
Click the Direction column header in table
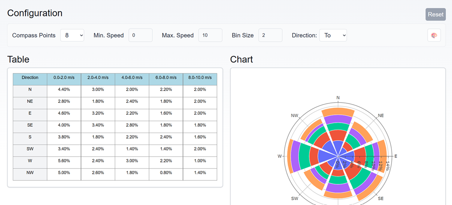(30, 77)
